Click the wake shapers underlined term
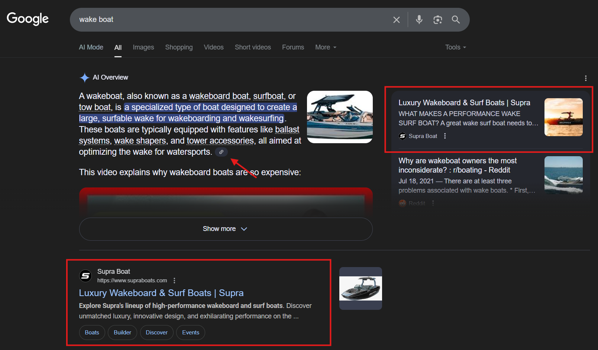 [x=140, y=141]
